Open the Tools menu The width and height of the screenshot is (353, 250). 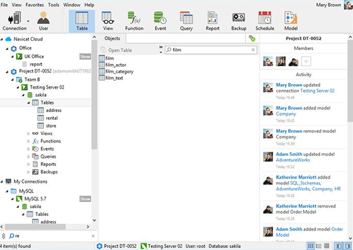53,5
